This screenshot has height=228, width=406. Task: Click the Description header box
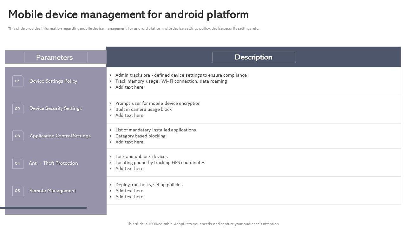[254, 57]
